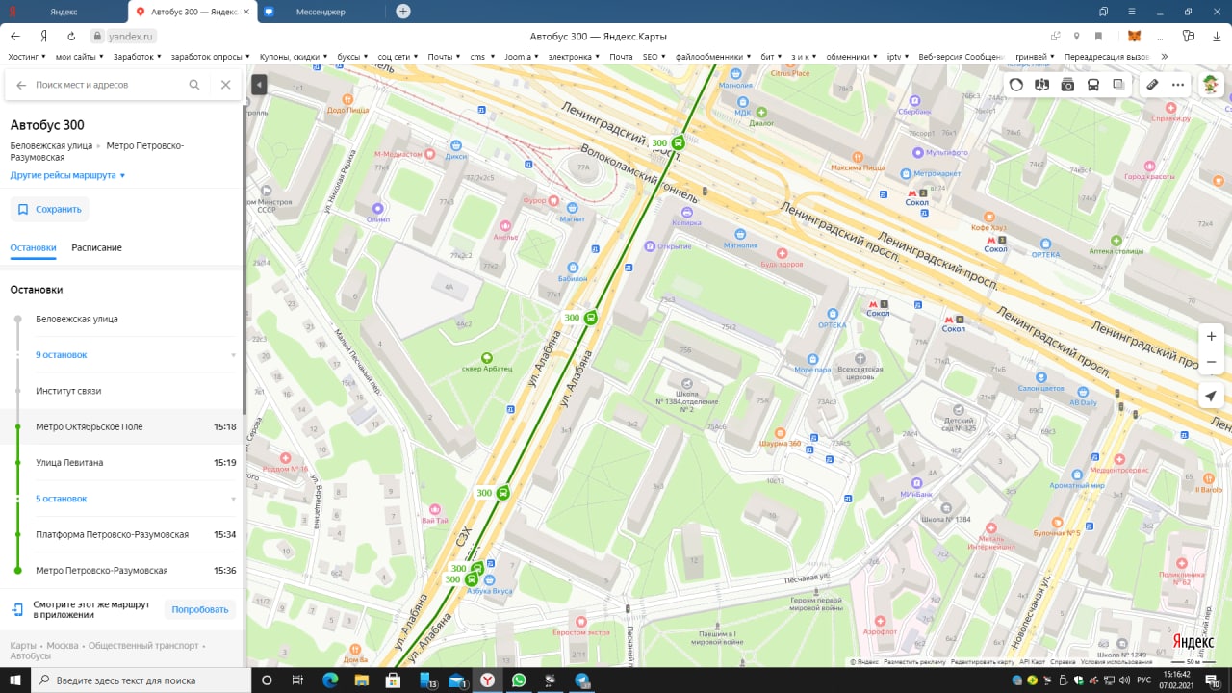Show more bookmarks with double chevron
Screen dimensions: 1232x693
point(1165,57)
